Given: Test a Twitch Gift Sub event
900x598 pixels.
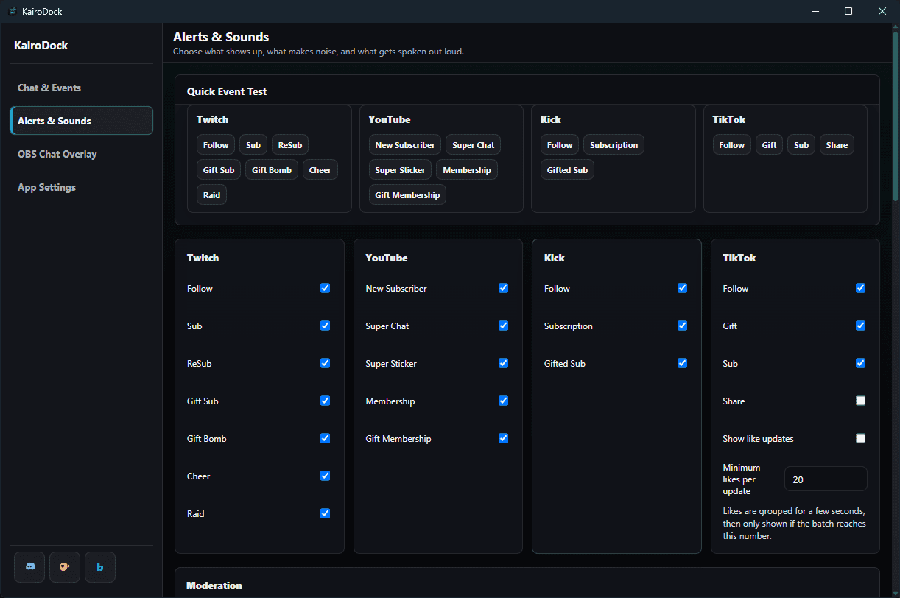Looking at the screenshot, I should [219, 170].
